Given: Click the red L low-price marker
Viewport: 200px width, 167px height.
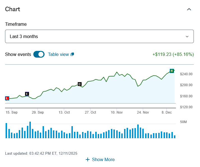Looking at the screenshot, I should pyautogui.click(x=7, y=98).
